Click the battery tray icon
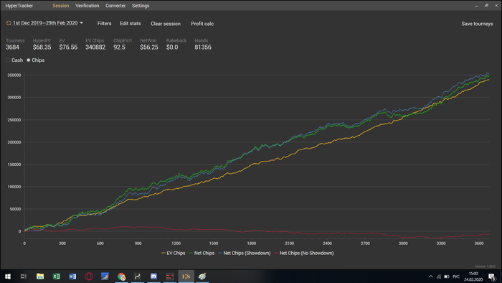 point(447,277)
